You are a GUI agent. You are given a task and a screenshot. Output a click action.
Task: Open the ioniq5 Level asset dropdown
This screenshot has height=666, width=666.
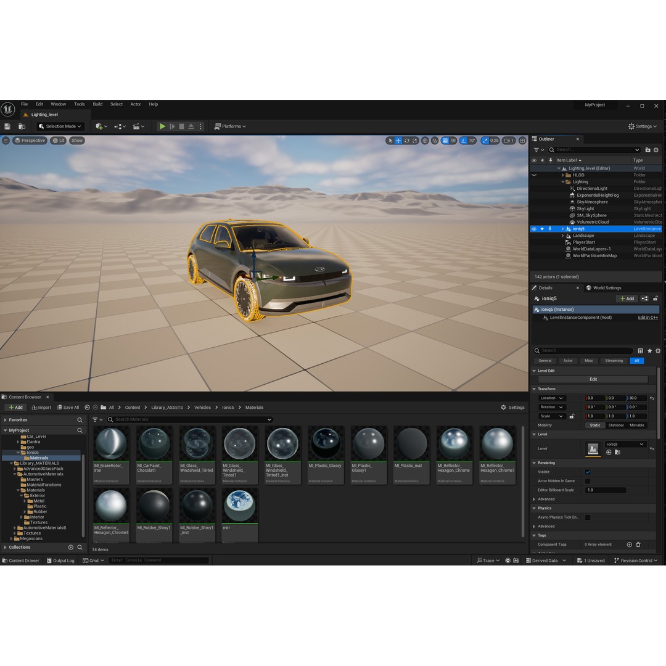[x=625, y=444]
